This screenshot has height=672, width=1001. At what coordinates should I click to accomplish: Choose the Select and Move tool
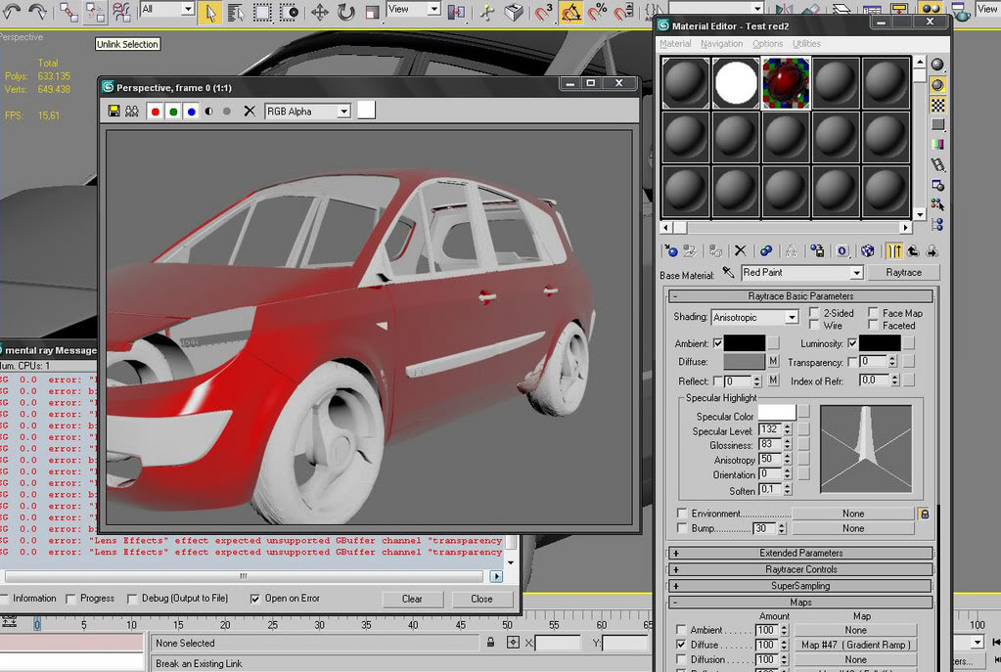320,12
